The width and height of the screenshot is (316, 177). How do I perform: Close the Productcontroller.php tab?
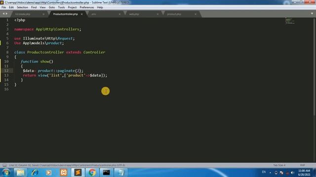pyautogui.click(x=81, y=14)
